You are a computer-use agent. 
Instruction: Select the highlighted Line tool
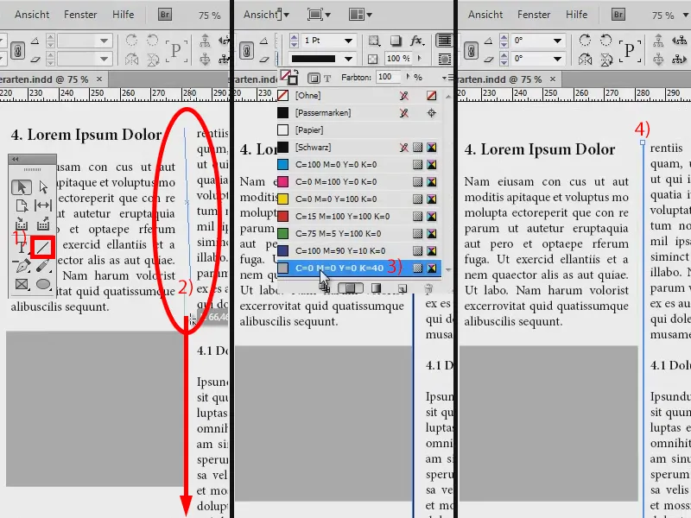(42, 245)
